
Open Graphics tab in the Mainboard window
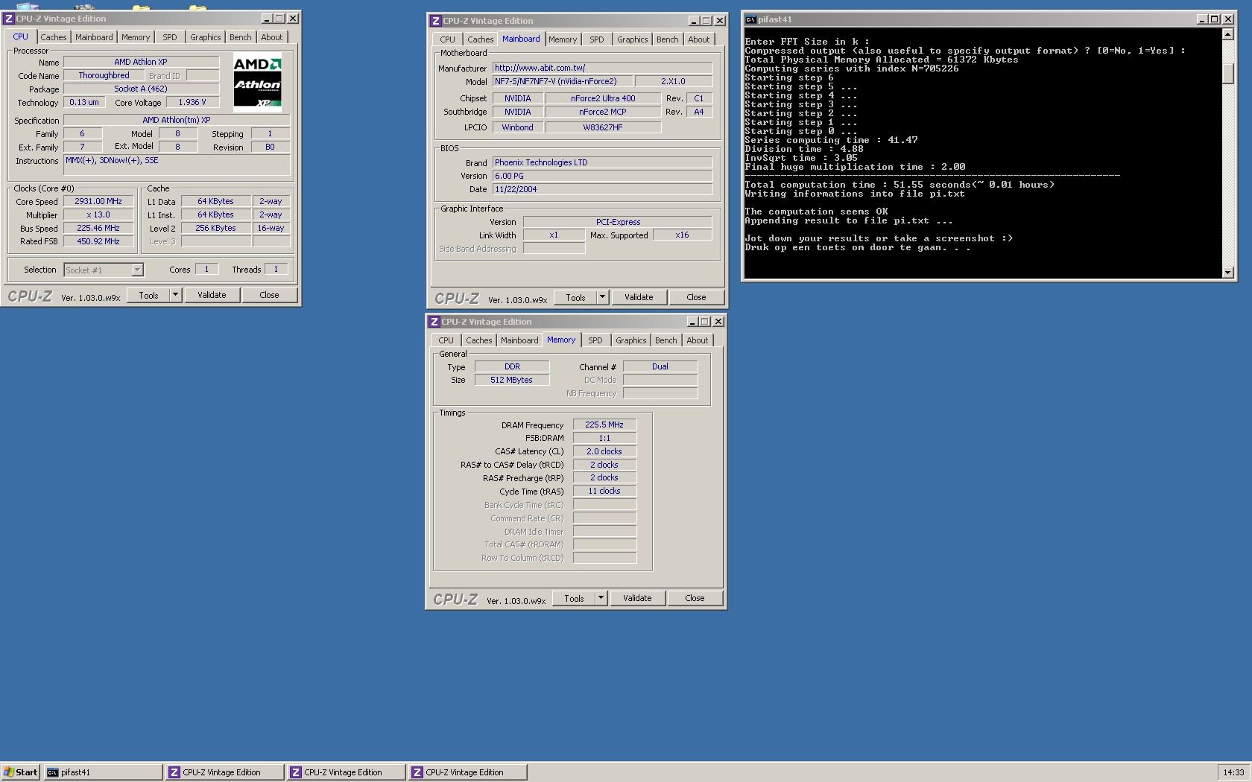coord(632,39)
